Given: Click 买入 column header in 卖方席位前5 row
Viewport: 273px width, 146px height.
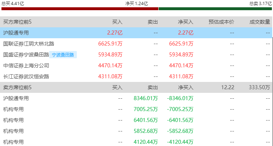Looking at the screenshot, I should 117,87.
